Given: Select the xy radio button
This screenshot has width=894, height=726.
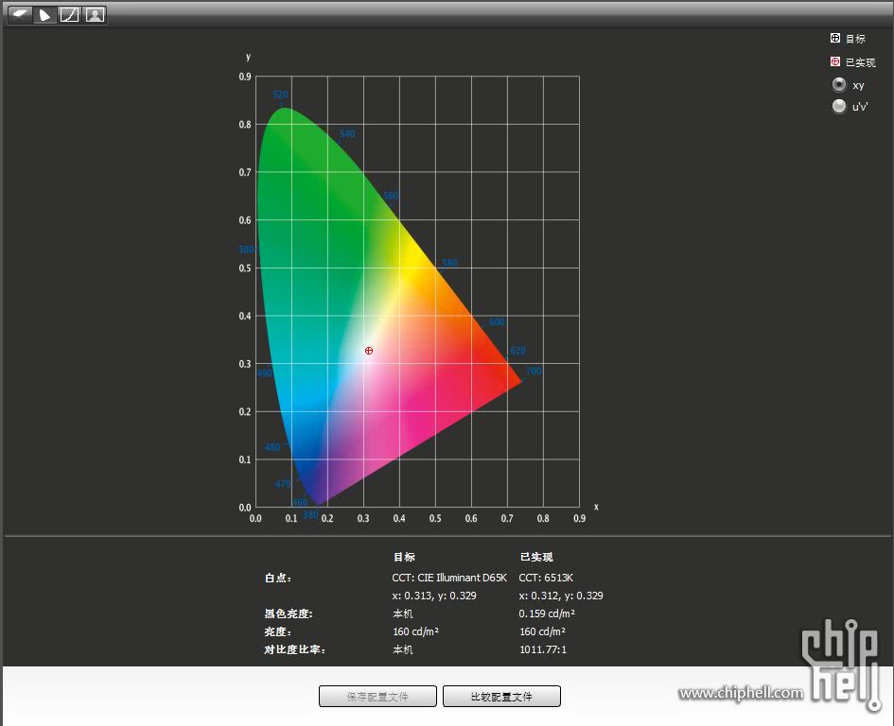Looking at the screenshot, I should (x=839, y=85).
